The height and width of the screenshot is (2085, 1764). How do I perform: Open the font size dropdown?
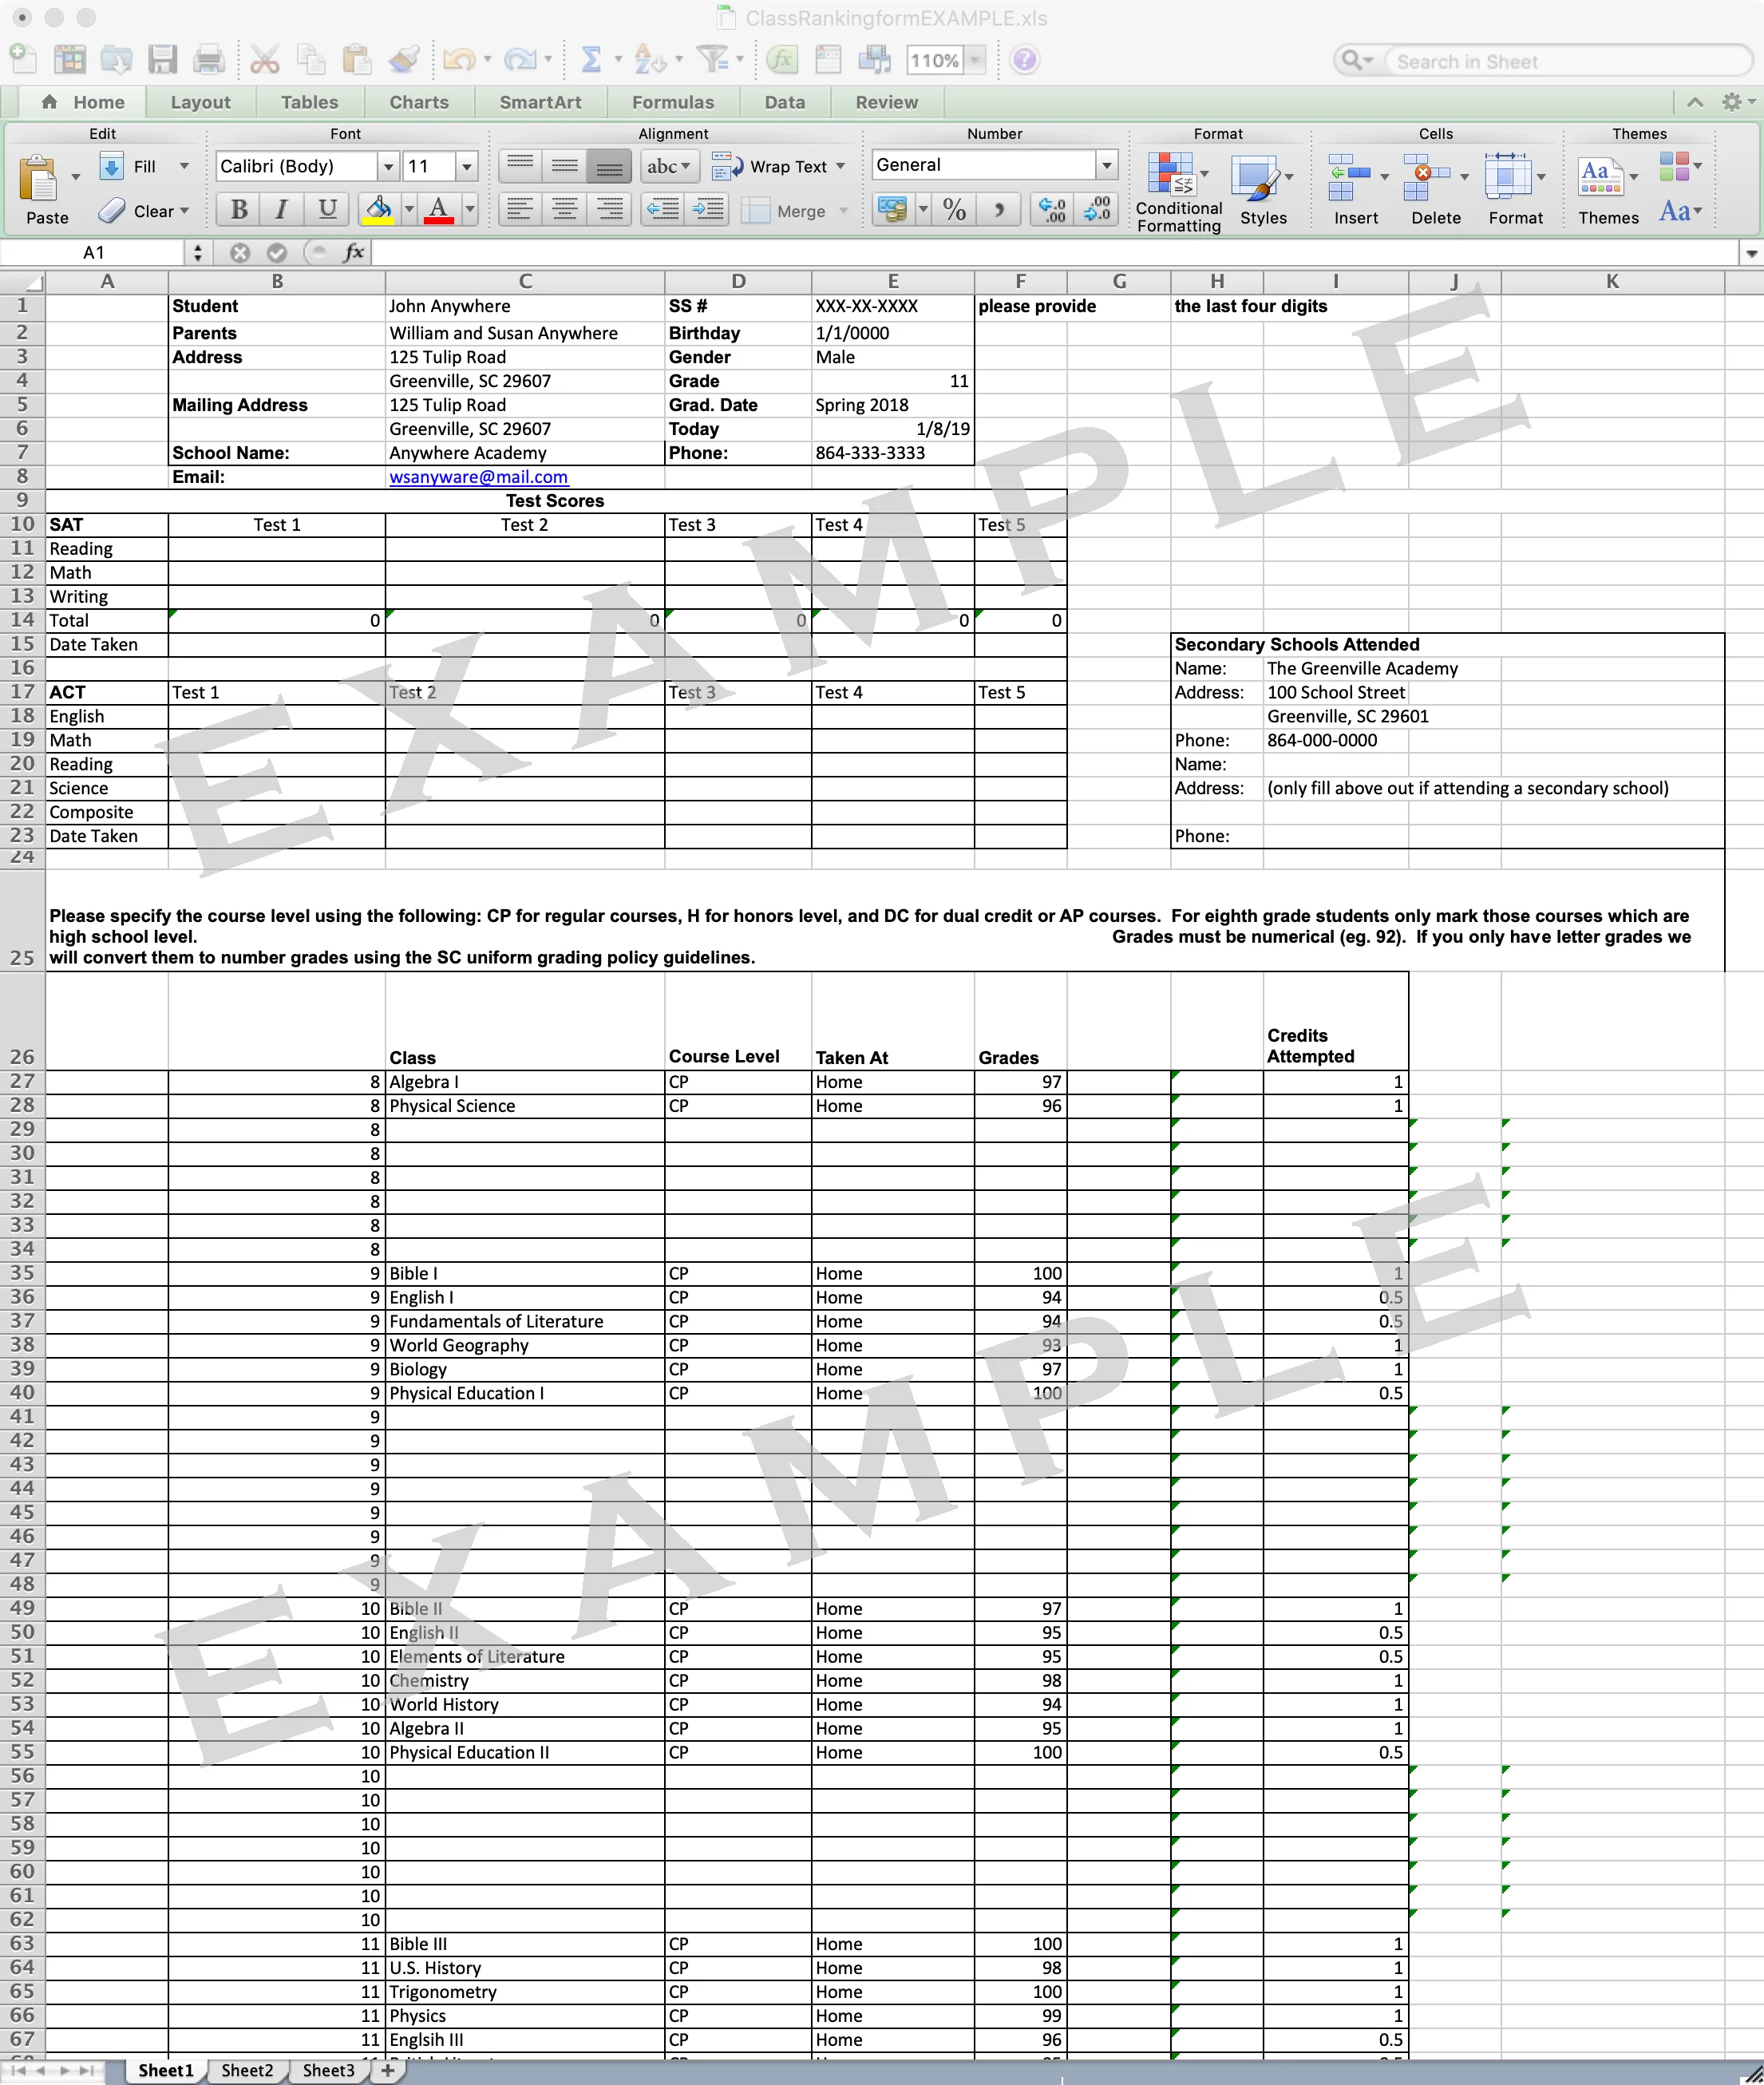466,166
